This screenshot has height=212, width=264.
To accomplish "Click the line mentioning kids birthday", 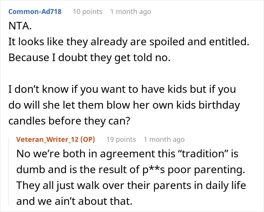I will pyautogui.click(x=124, y=105).
